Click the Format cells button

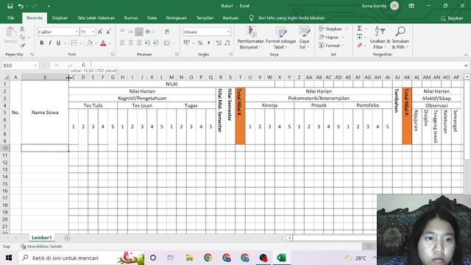click(x=332, y=46)
